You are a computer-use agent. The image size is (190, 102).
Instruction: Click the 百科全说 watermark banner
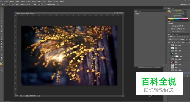point(159,84)
